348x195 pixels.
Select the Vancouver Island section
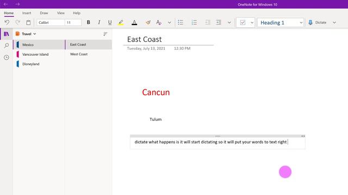[39, 54]
